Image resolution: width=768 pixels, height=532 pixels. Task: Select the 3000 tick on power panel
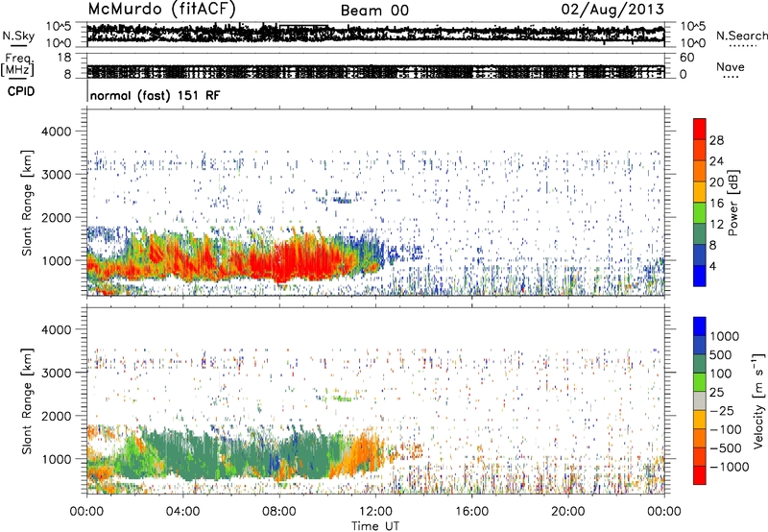point(59,175)
